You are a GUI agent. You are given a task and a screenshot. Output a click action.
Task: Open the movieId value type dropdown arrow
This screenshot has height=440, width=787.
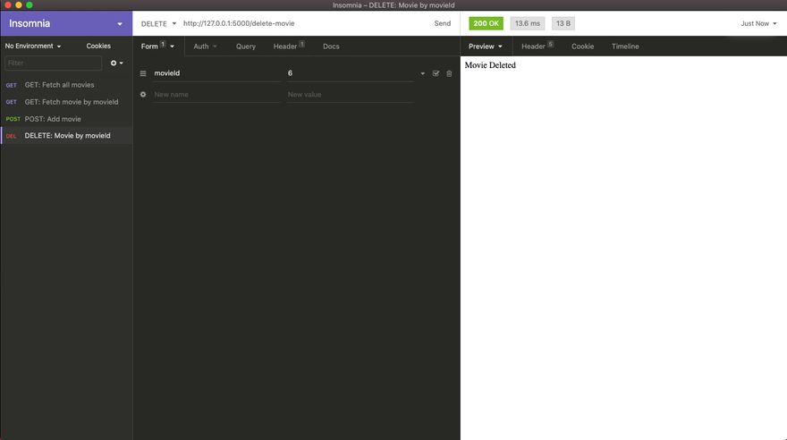click(423, 73)
